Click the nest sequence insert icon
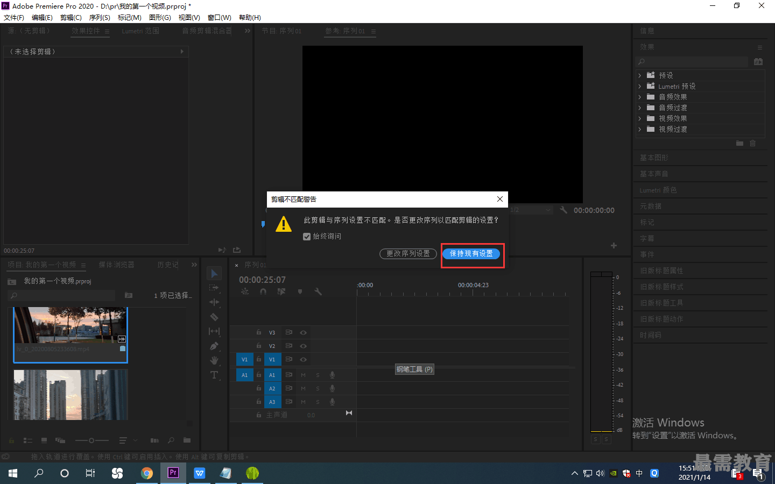Image resolution: width=775 pixels, height=484 pixels. click(x=245, y=291)
